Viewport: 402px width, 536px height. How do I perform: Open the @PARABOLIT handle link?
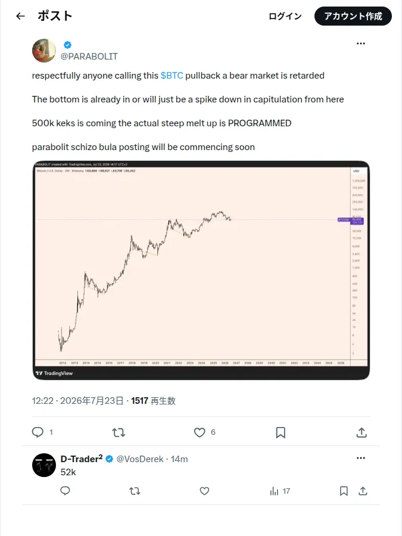[x=89, y=57]
